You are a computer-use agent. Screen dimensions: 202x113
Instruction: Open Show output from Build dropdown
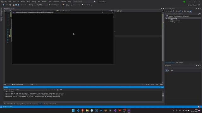point(31,90)
